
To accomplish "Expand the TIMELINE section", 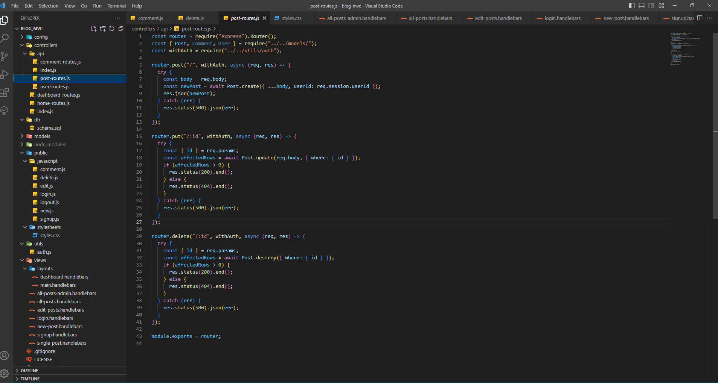I will click(x=70, y=379).
